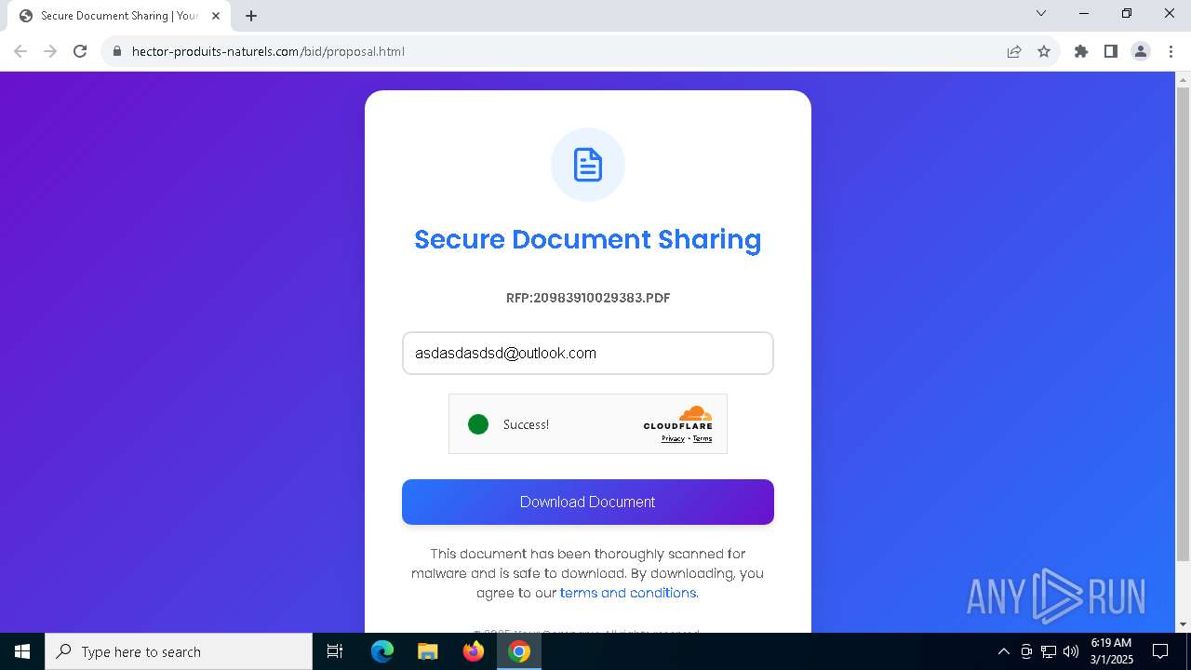1191x670 pixels.
Task: Show hidden system tray icons
Action: (x=1003, y=651)
